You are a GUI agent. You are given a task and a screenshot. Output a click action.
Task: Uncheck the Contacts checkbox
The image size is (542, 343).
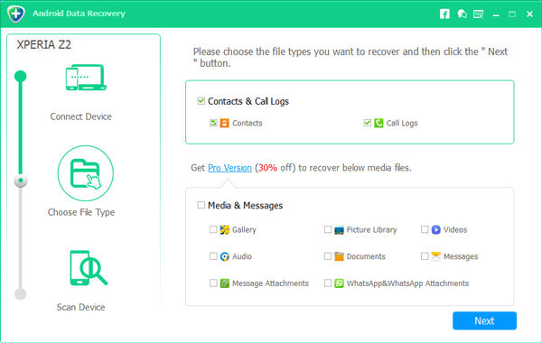coord(213,123)
